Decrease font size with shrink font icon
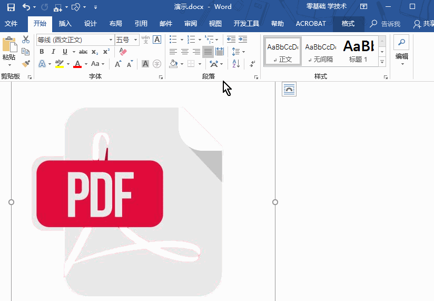This screenshot has height=301, width=434. pyautogui.click(x=130, y=64)
